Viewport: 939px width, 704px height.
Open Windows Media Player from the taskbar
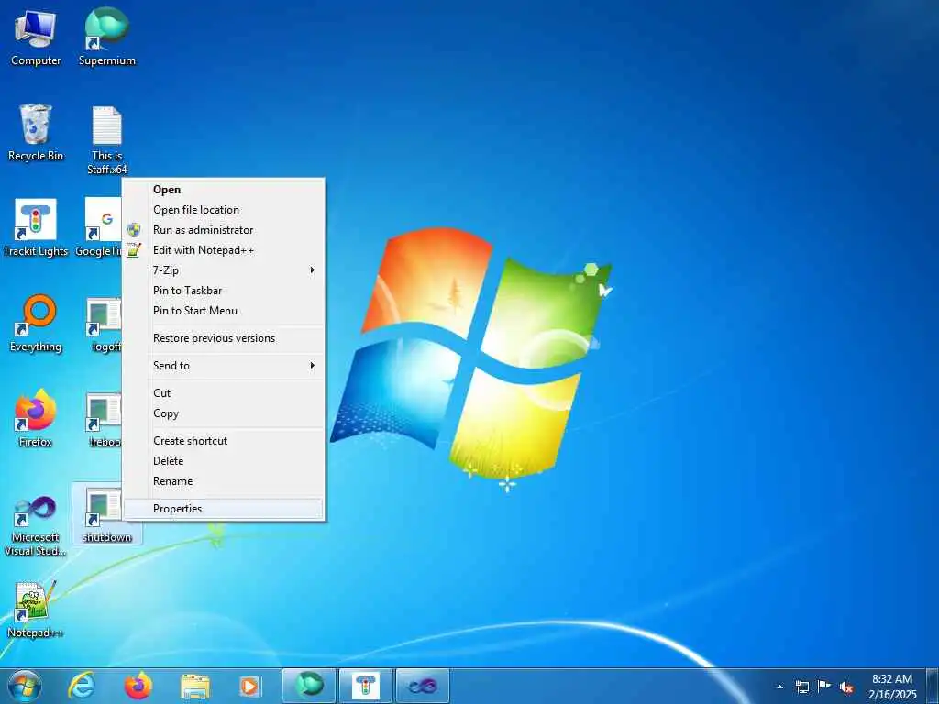pyautogui.click(x=250, y=686)
